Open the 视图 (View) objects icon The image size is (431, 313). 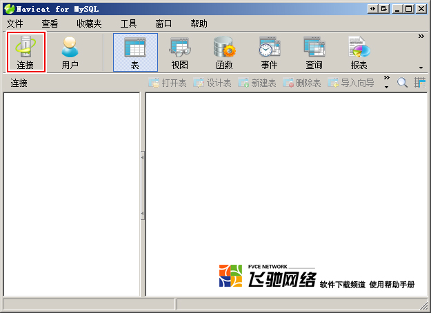point(180,52)
